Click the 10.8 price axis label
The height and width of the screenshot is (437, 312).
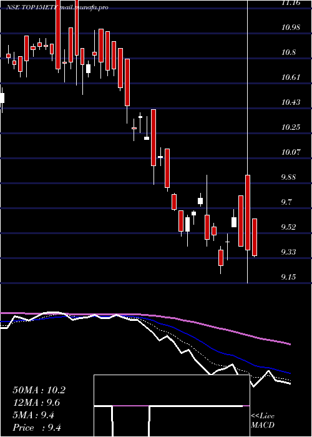288,52
